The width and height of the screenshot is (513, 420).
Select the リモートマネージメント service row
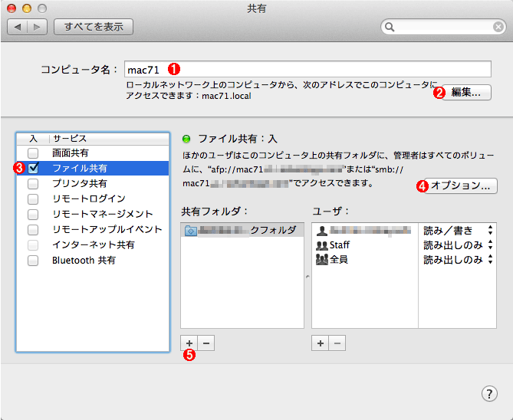click(x=93, y=215)
